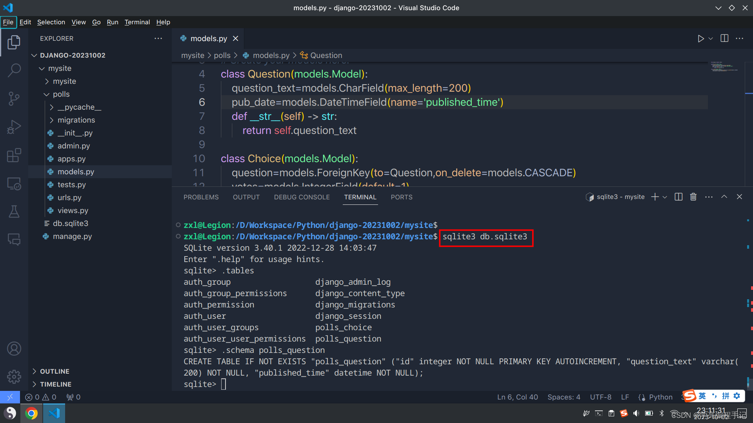Open the Run menu
The width and height of the screenshot is (753, 423).
point(113,22)
